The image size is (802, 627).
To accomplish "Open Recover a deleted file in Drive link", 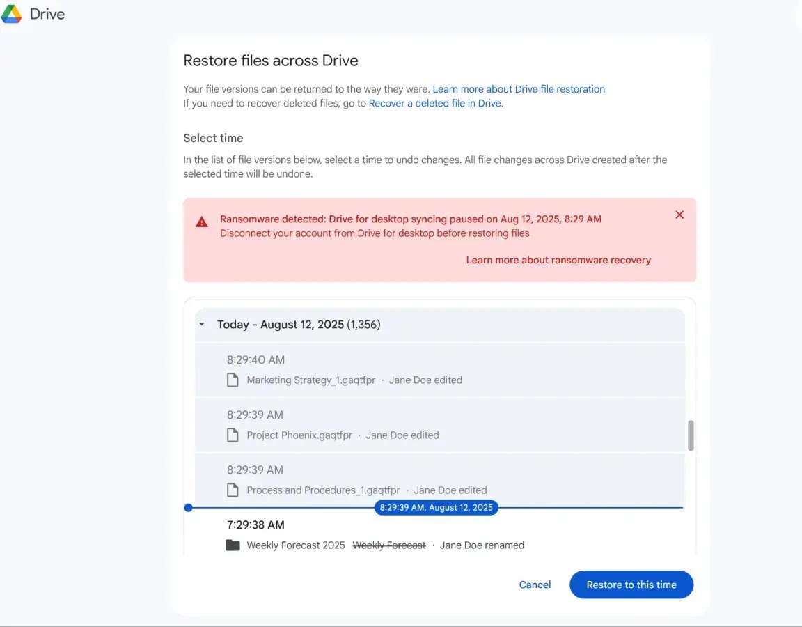I will [x=436, y=103].
